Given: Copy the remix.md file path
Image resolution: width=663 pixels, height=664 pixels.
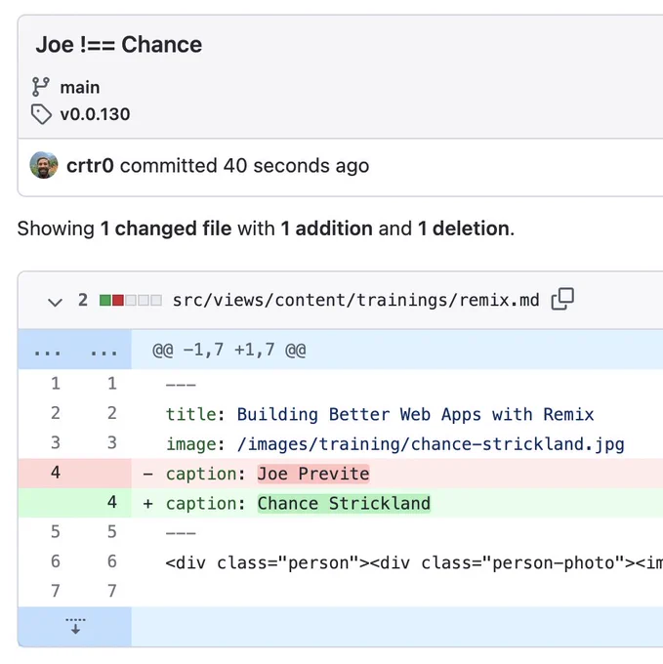Looking at the screenshot, I should pos(562,300).
